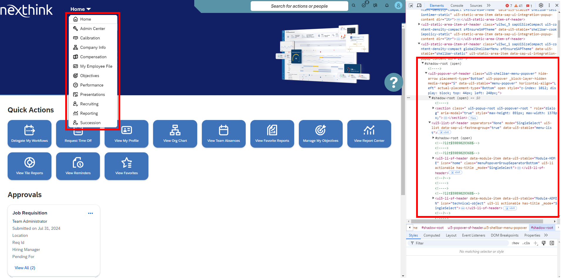Open Admin Center from the menu
This screenshot has width=561, height=278.
93,29
